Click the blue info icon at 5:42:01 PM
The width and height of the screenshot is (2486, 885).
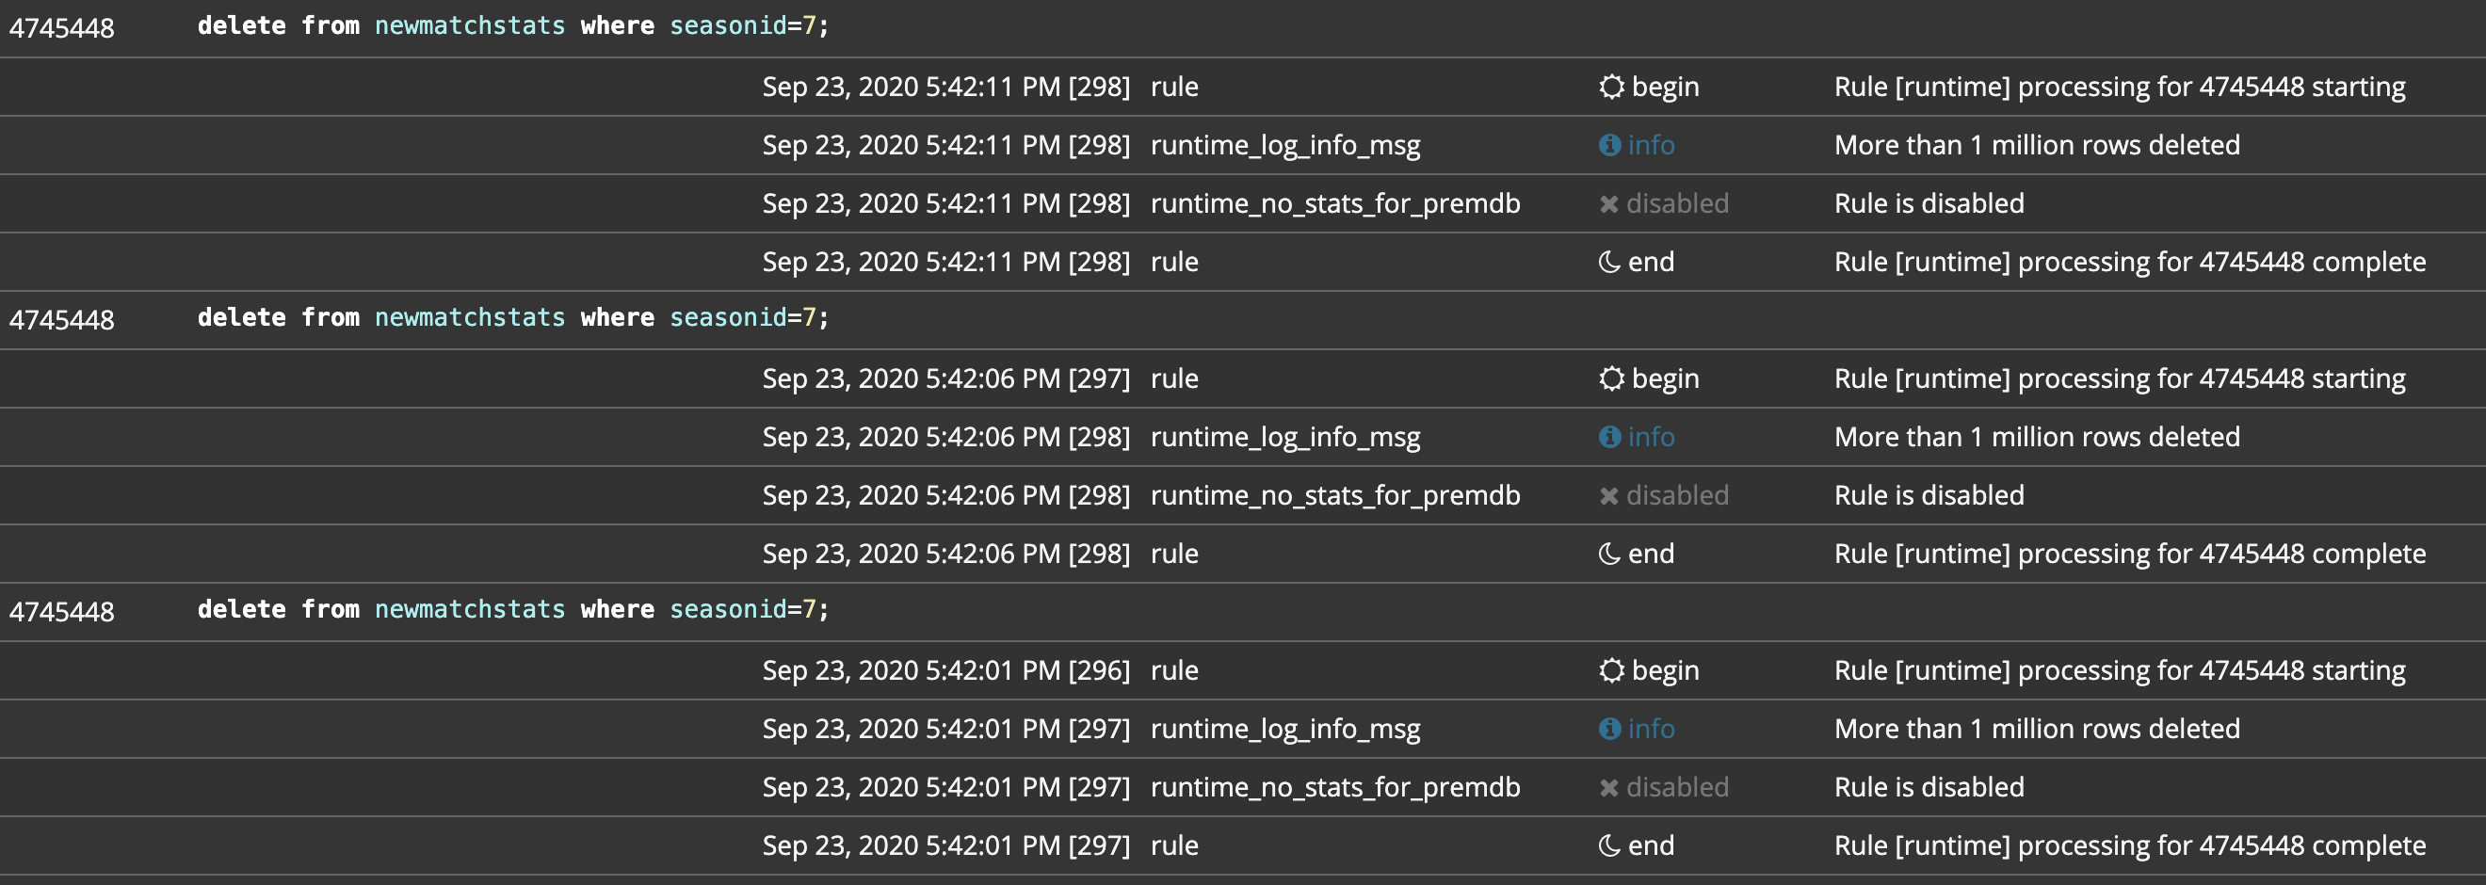pos(1608,729)
